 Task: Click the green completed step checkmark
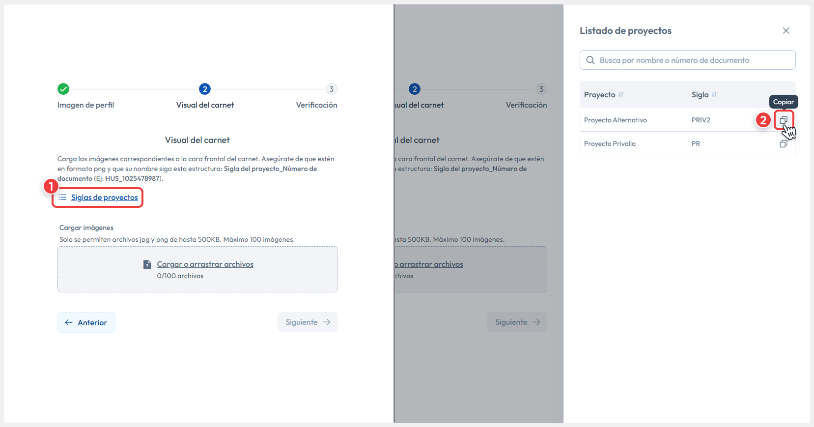pos(63,89)
